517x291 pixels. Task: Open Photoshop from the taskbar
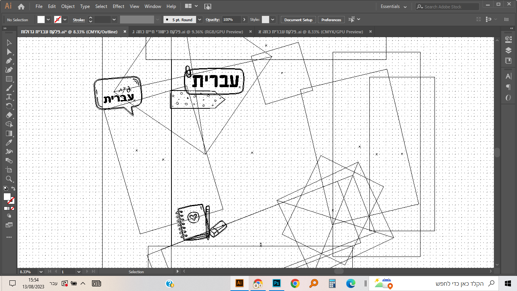tap(276, 283)
